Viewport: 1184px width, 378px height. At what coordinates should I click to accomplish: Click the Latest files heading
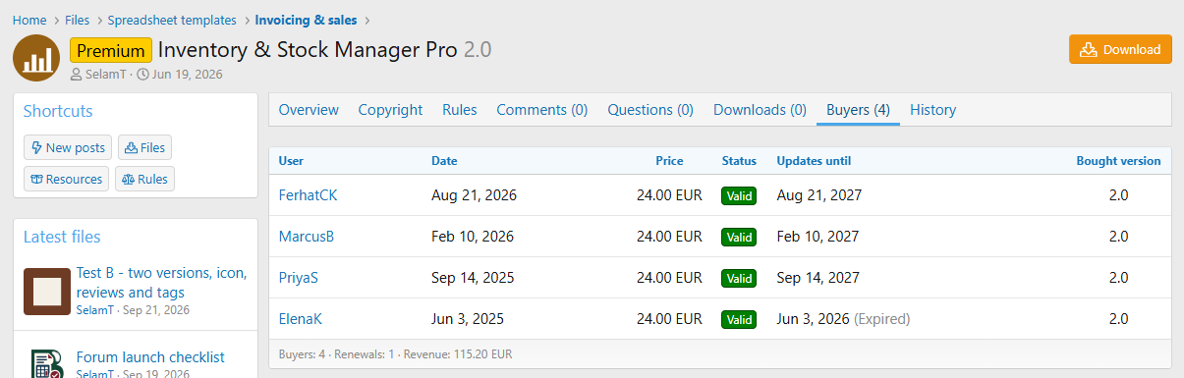pos(62,237)
